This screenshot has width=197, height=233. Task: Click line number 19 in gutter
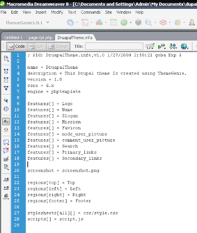[17, 164]
